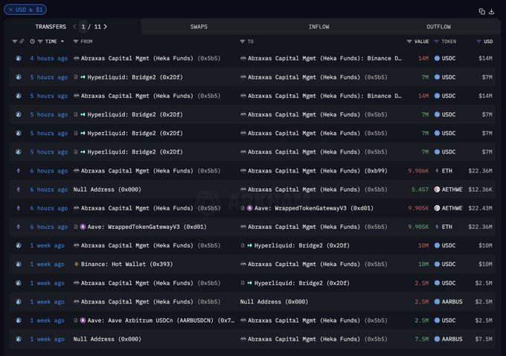
Task: Click the Binance Hot Wallet logo icon
Action: tap(76, 264)
